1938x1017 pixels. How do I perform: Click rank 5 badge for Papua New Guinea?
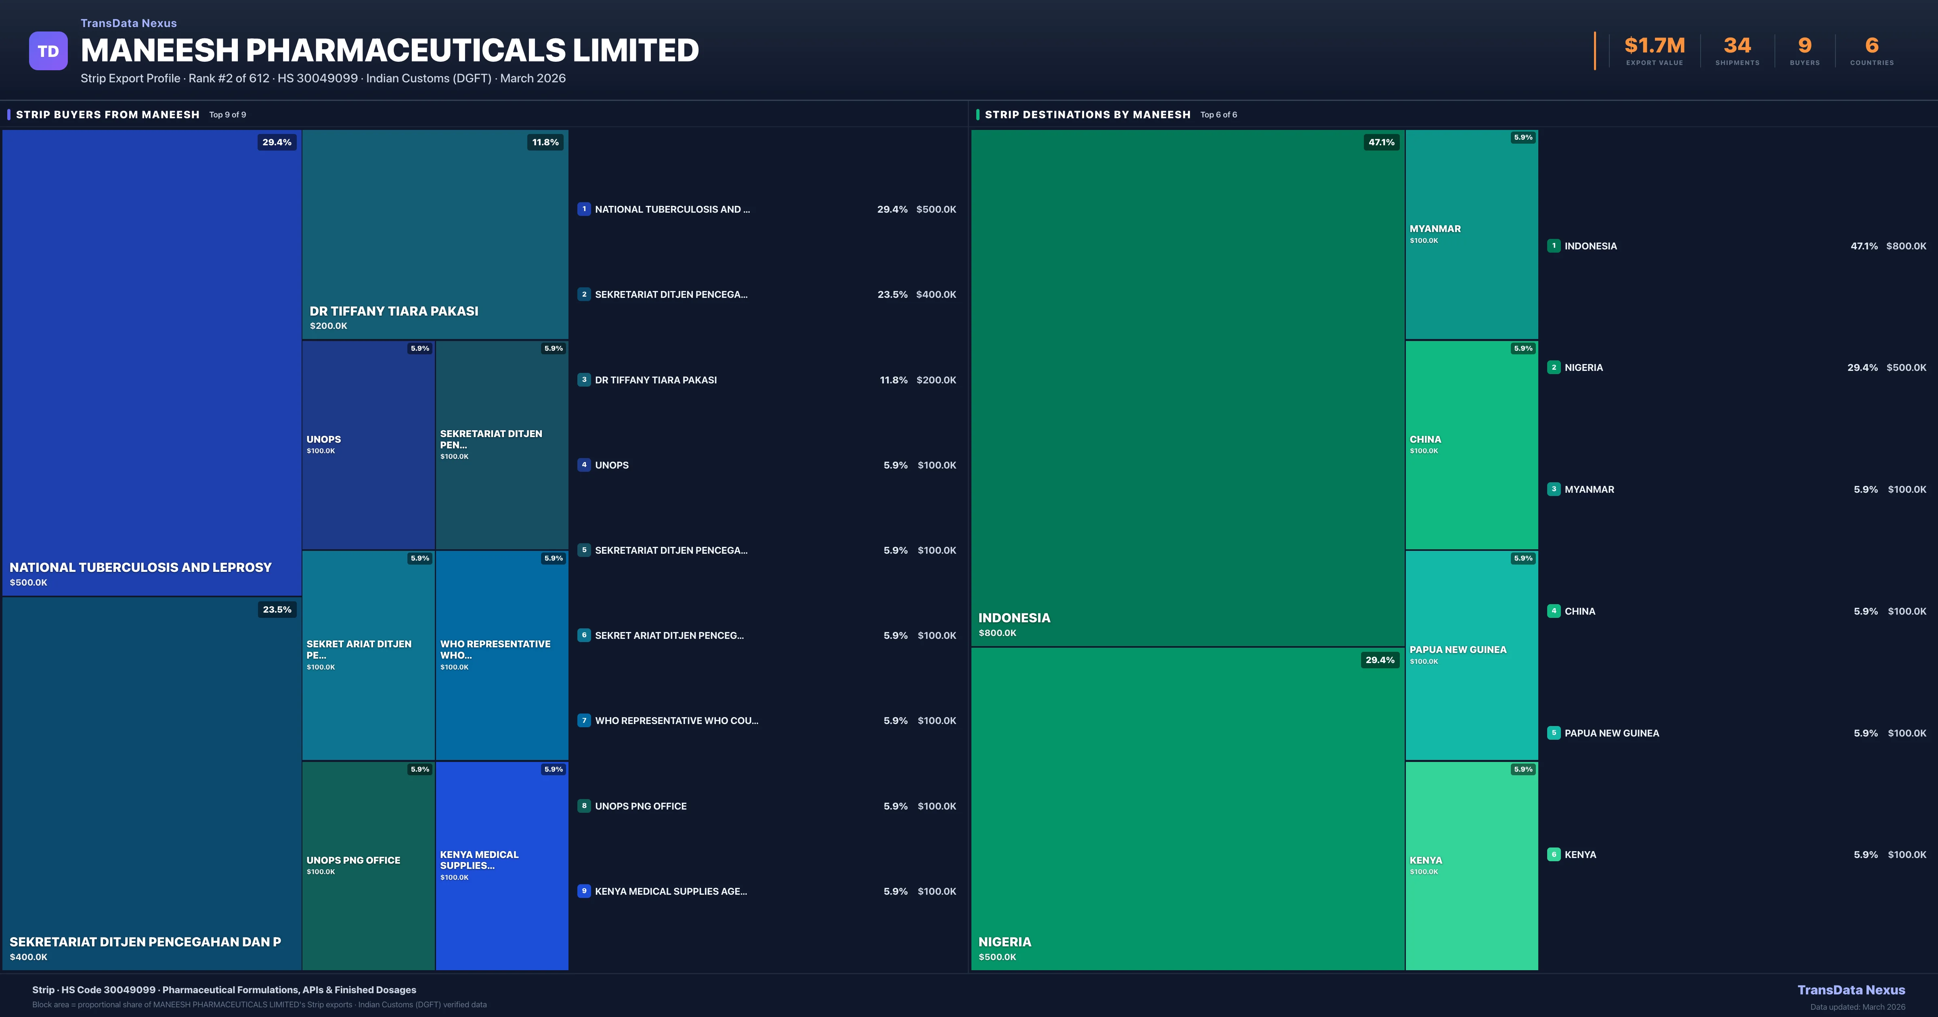click(1554, 732)
